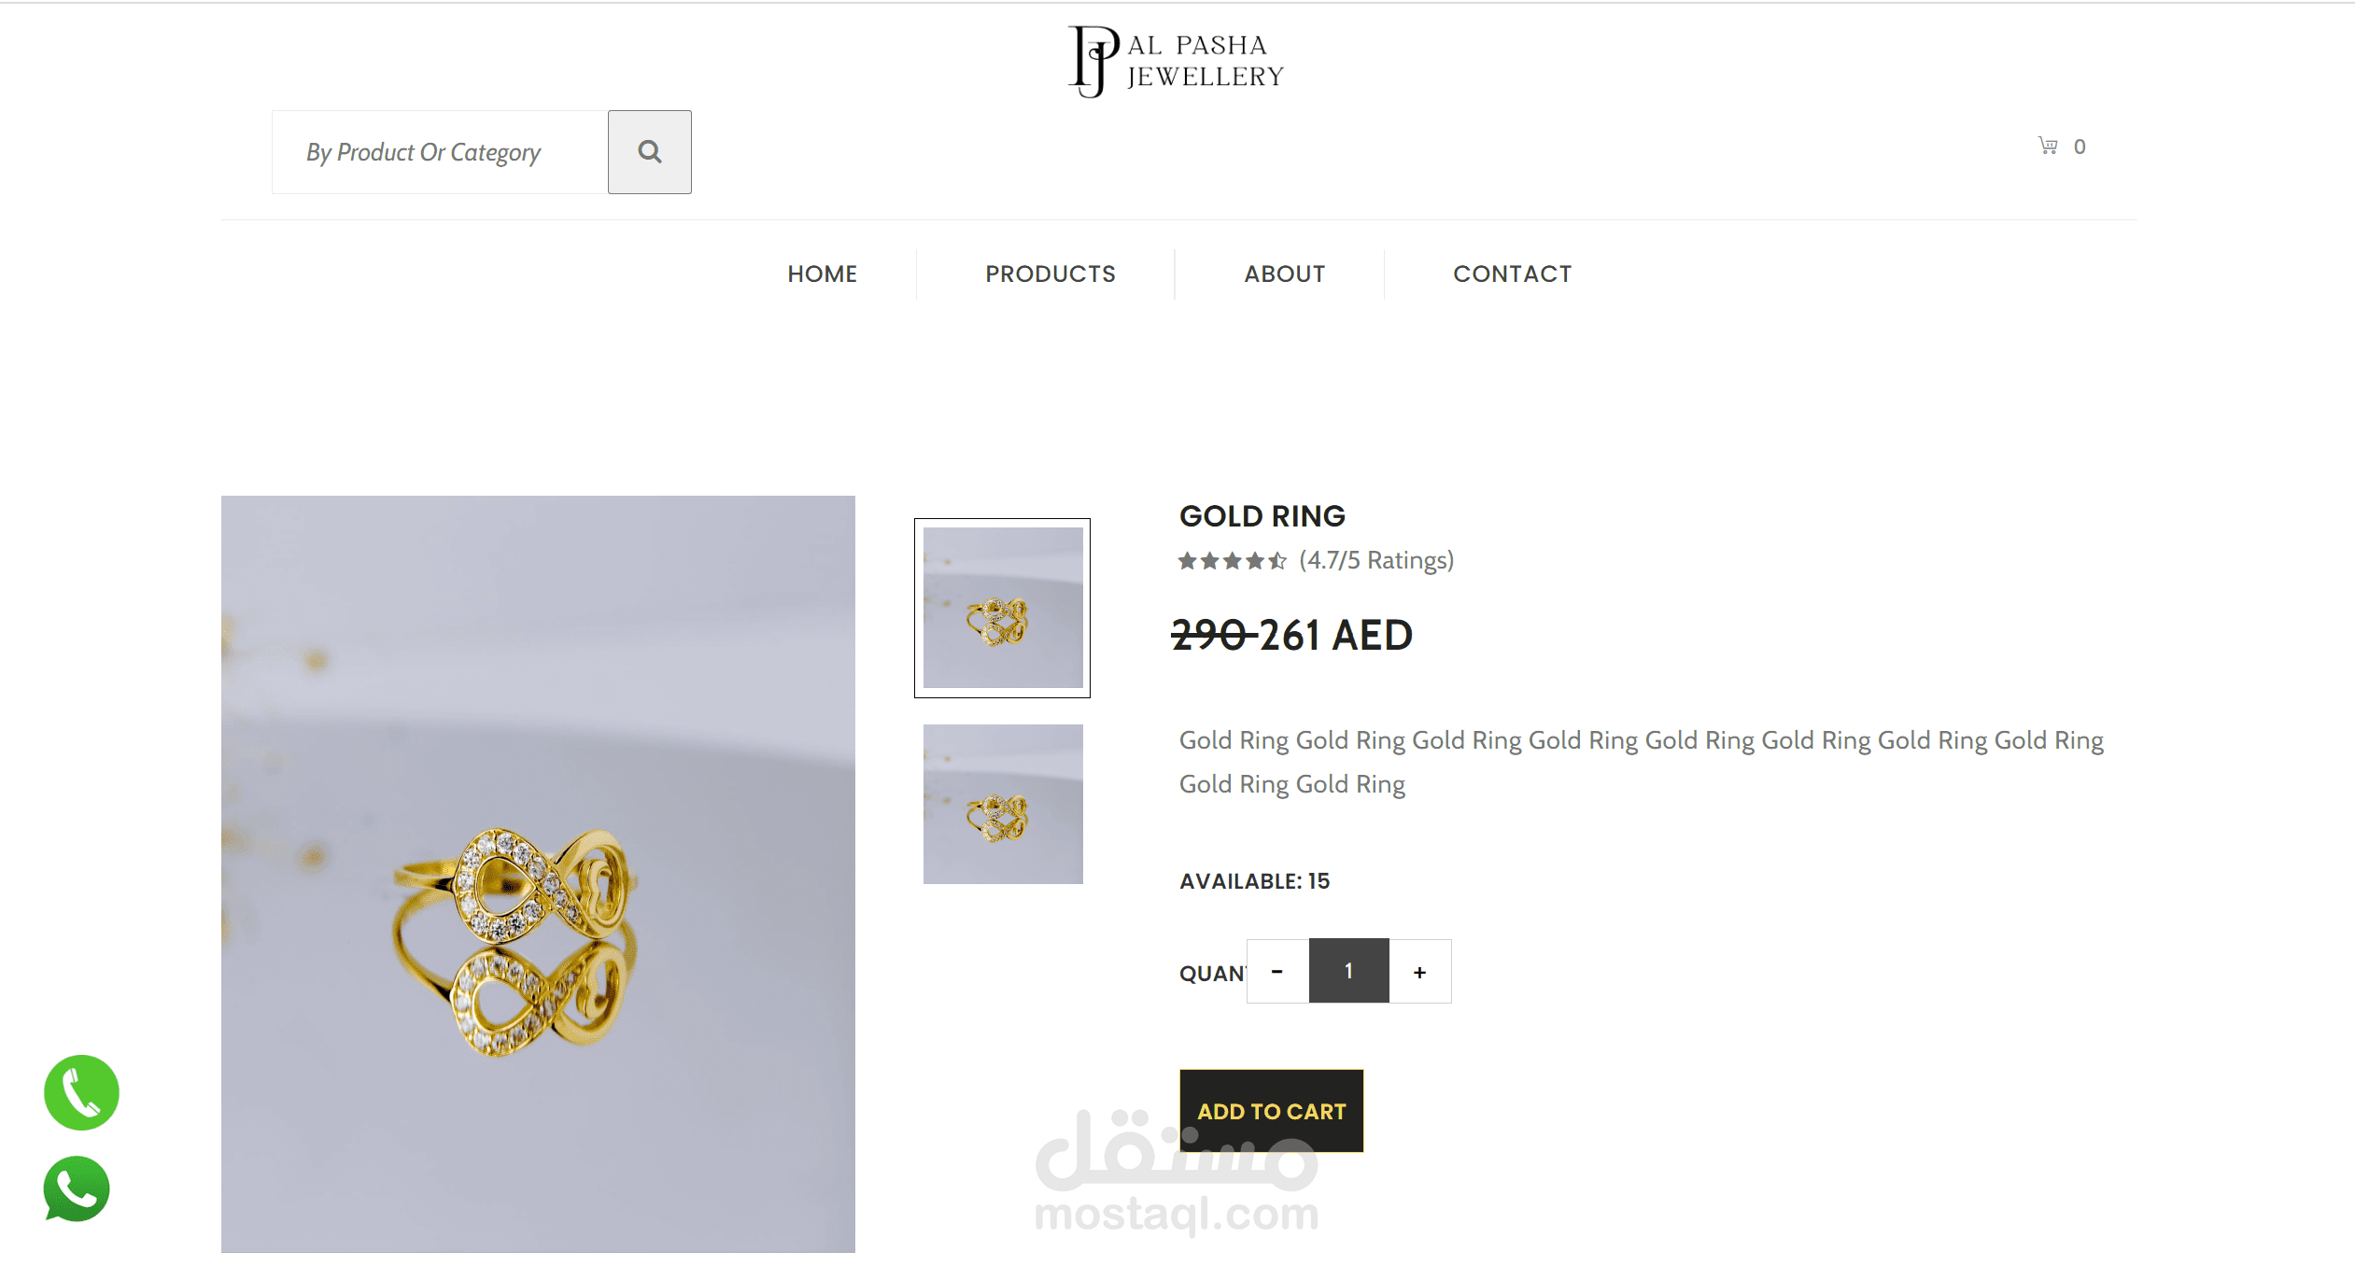Increase quantity with the plus button
Image resolution: width=2355 pixels, height=1264 pixels.
pyautogui.click(x=1419, y=971)
